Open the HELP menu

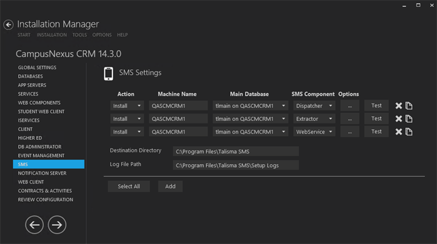pos(123,35)
